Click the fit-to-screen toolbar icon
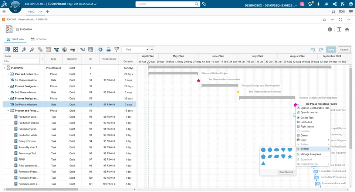Viewport: 355px width, 192px height. [16, 50]
